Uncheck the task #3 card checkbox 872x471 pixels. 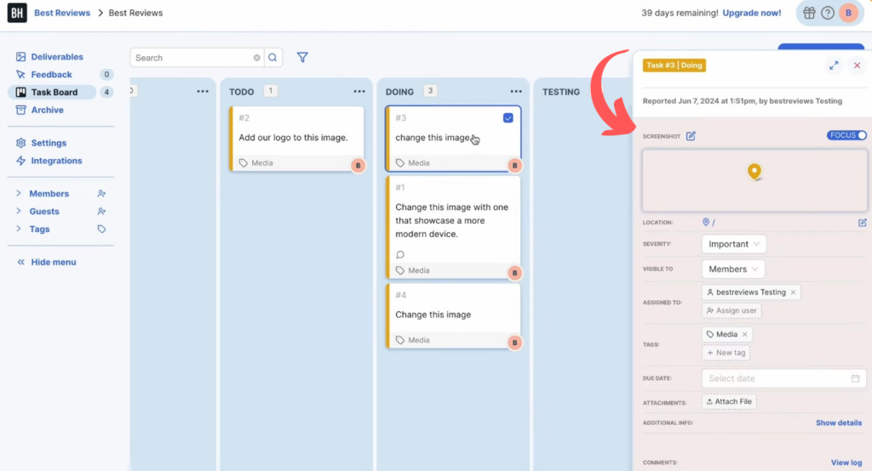pos(508,117)
